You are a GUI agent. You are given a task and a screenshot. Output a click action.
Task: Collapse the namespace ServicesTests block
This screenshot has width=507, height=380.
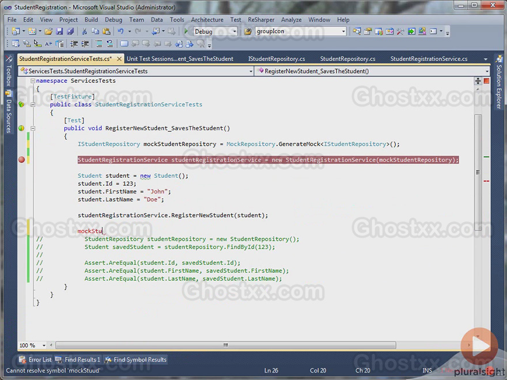click(x=33, y=81)
